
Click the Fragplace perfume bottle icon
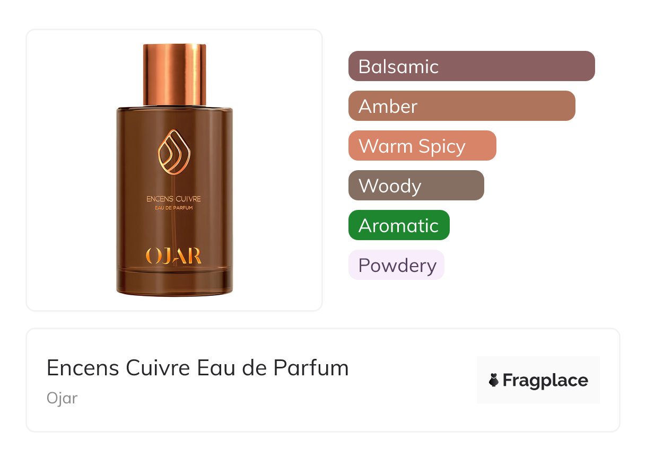[x=494, y=380]
